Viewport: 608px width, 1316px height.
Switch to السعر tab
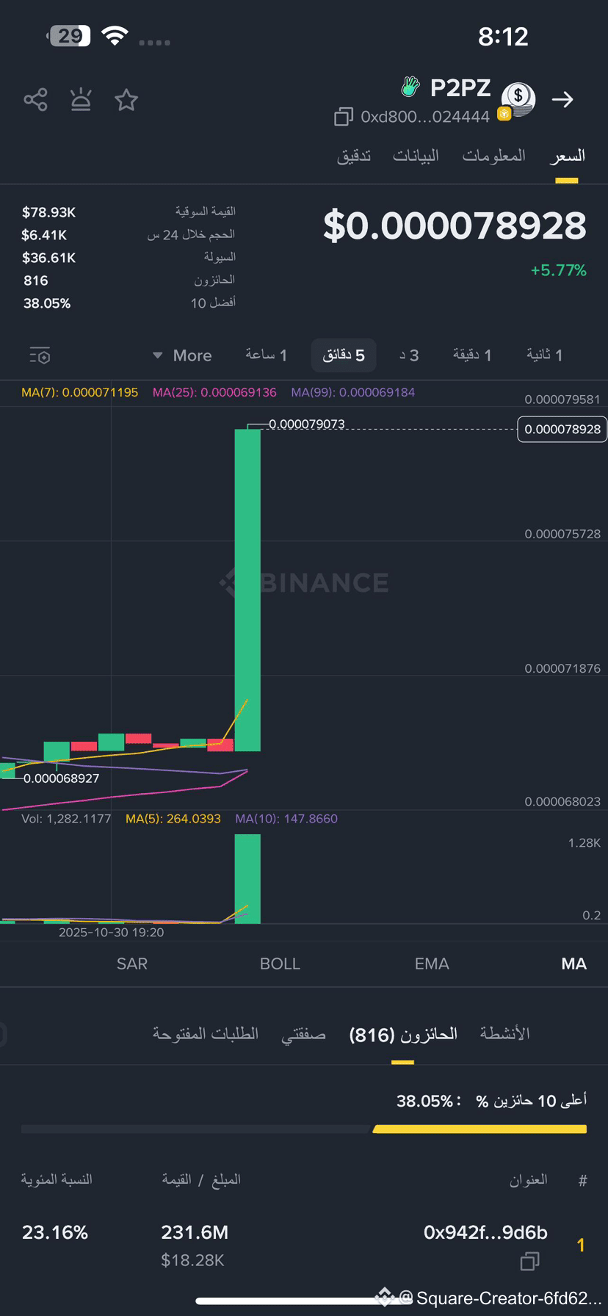[x=567, y=156]
